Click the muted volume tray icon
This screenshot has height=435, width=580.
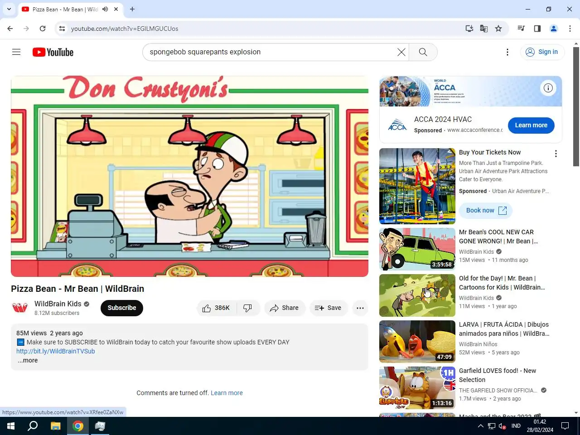pyautogui.click(x=503, y=426)
